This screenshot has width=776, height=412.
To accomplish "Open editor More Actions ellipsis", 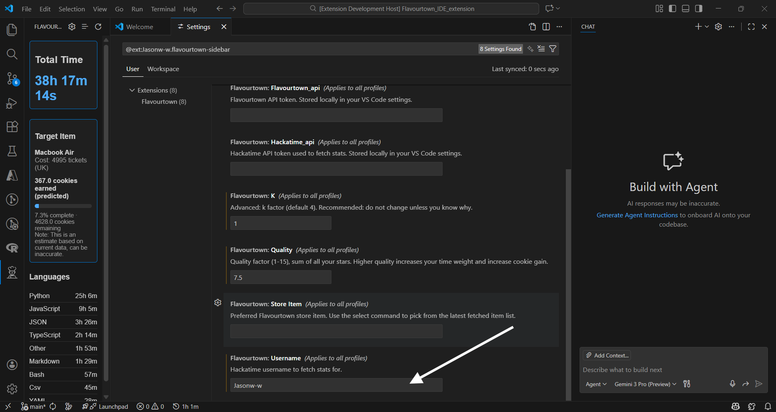I will tap(559, 27).
